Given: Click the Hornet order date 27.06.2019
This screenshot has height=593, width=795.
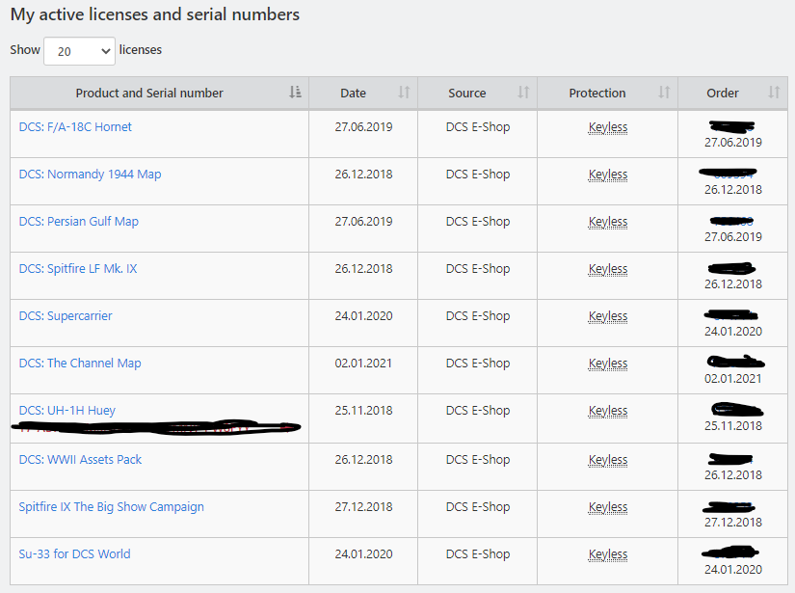Looking at the screenshot, I should pyautogui.click(x=733, y=143).
